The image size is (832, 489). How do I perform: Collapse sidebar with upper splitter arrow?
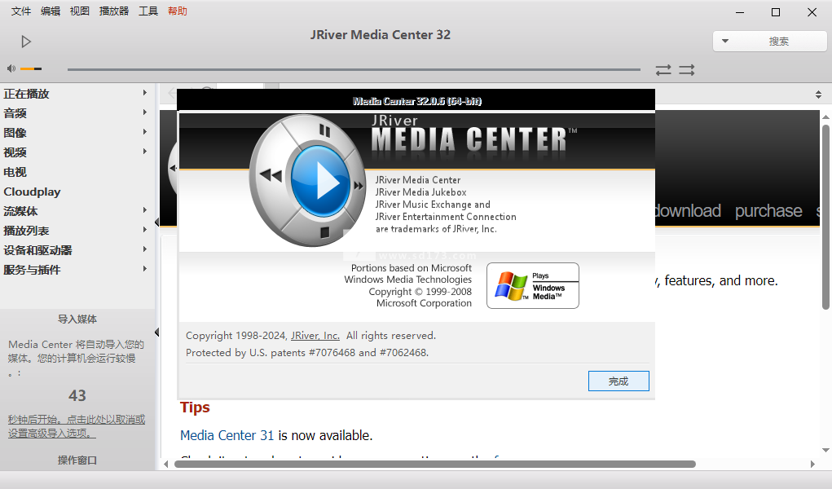(x=157, y=222)
